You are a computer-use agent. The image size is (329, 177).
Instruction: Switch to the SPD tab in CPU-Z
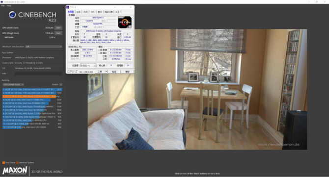pyautogui.click(x=92, y=12)
